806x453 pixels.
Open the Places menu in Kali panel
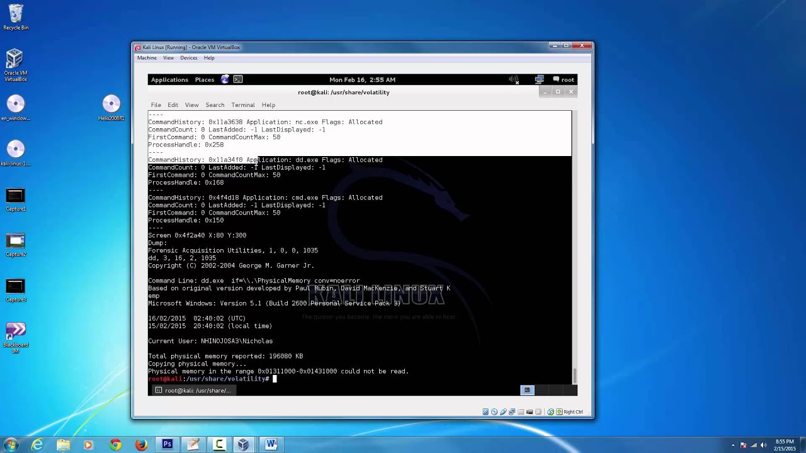click(x=205, y=80)
